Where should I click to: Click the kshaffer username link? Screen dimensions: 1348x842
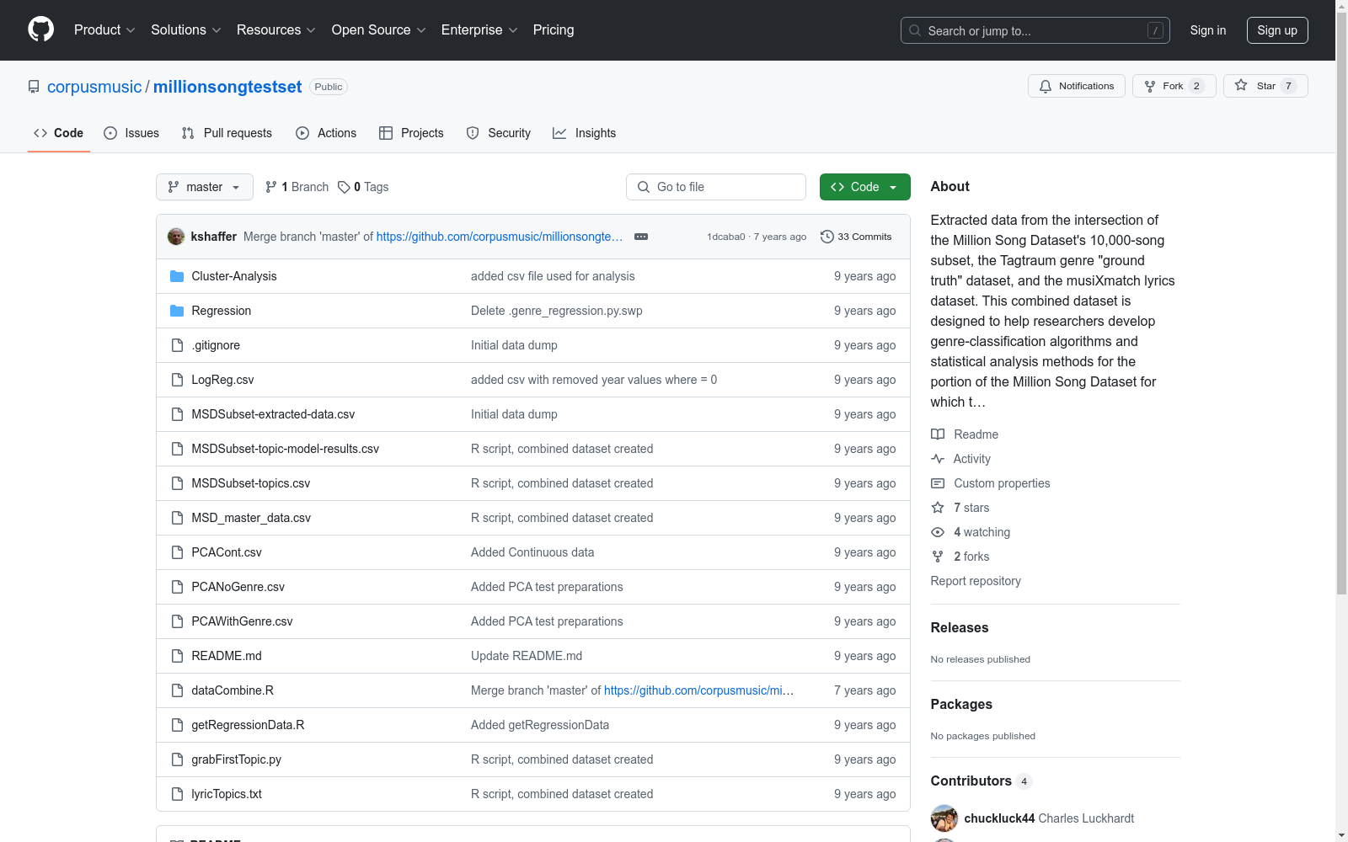(x=214, y=237)
